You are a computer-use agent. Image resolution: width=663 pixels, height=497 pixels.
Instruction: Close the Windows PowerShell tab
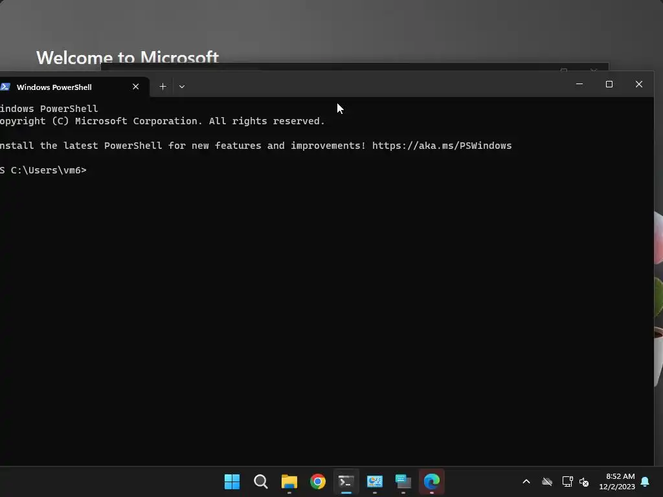pos(136,87)
